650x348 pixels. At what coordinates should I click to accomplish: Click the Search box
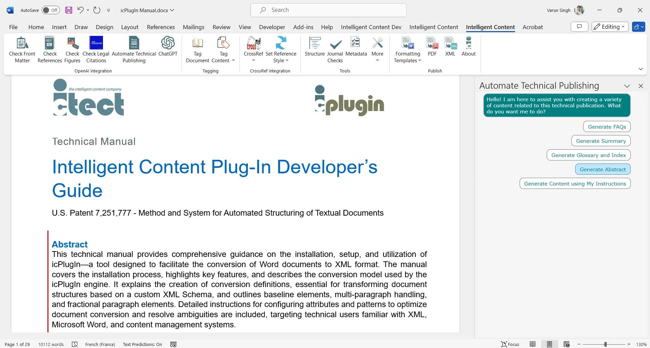[328, 10]
